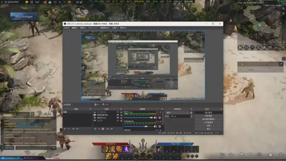Remove selected source with minus icon
Image resolution: width=286 pixels, height=161 pixels.
tap(99, 129)
